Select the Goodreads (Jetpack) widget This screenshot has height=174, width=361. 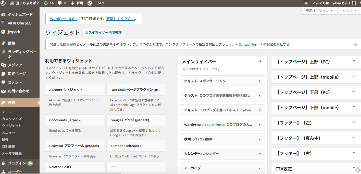pyautogui.click(x=74, y=120)
